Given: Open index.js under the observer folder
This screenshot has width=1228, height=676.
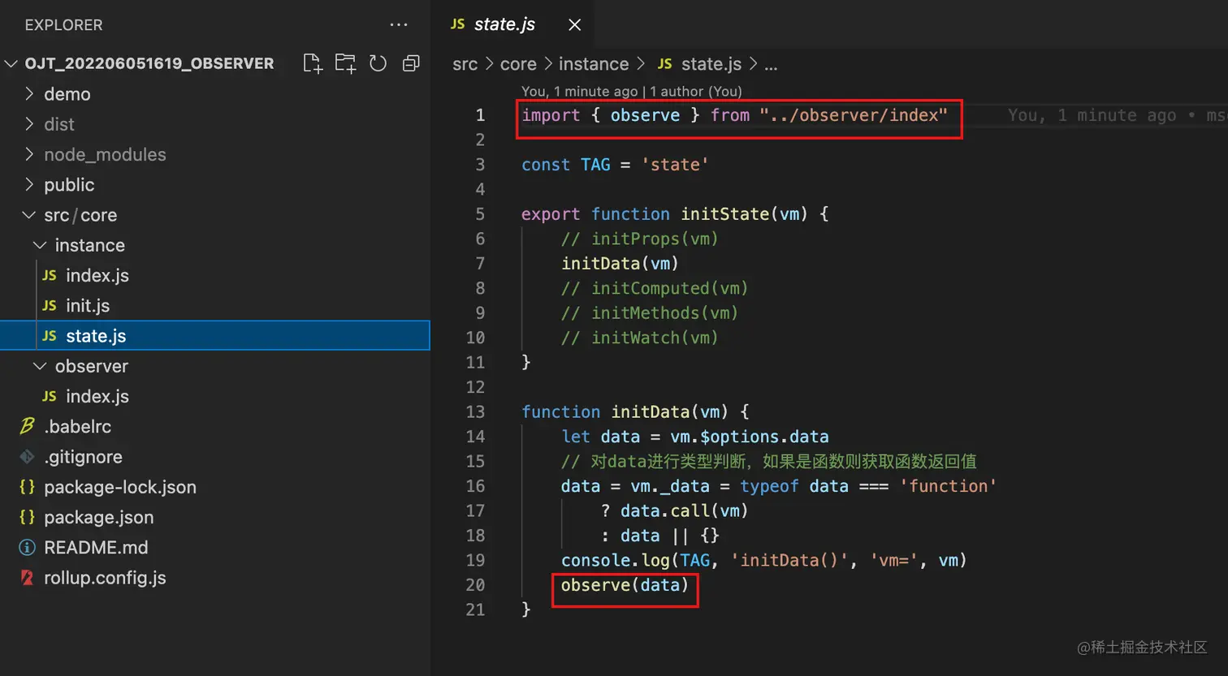Looking at the screenshot, I should (x=214, y=396).
